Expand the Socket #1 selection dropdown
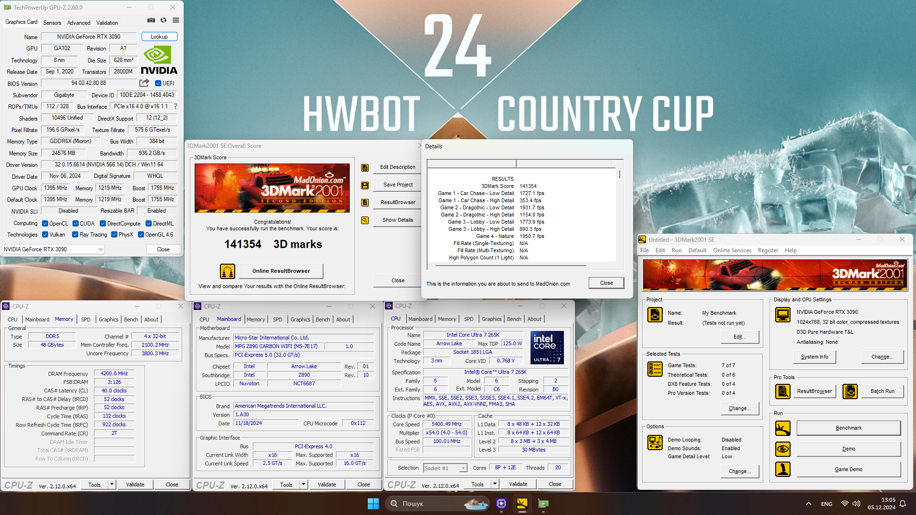The height and width of the screenshot is (515, 916). click(x=463, y=468)
